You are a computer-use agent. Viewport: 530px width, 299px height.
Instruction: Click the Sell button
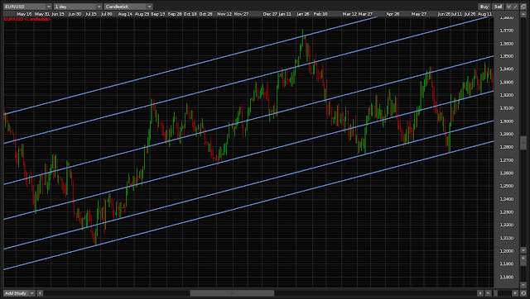point(498,7)
